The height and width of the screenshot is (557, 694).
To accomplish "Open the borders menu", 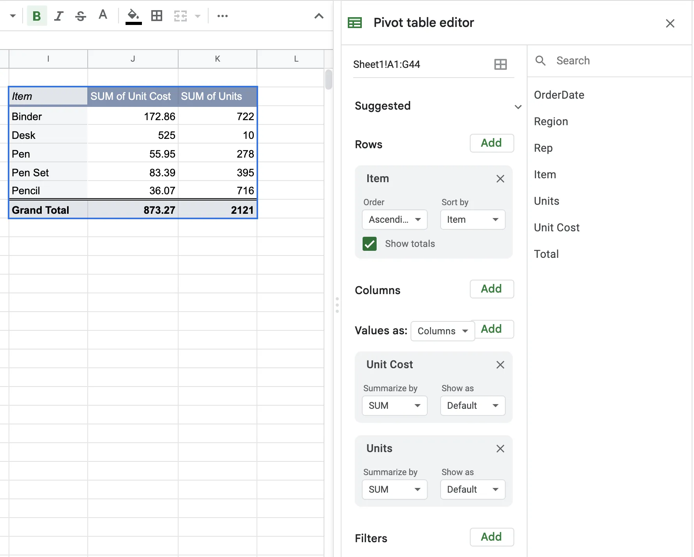I will click(157, 16).
